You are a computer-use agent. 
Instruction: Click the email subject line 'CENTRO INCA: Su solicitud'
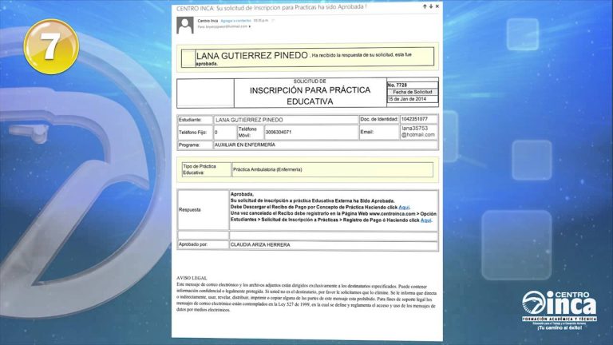pyautogui.click(x=271, y=7)
